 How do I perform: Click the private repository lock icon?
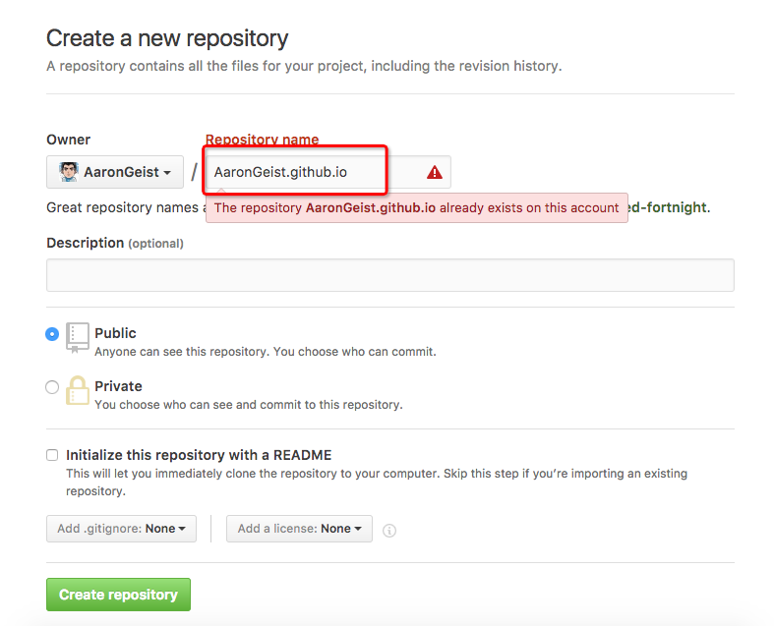click(x=77, y=390)
